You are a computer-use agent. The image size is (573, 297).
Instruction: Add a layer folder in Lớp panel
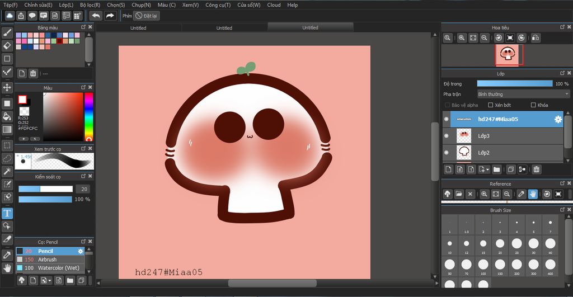coord(496,169)
